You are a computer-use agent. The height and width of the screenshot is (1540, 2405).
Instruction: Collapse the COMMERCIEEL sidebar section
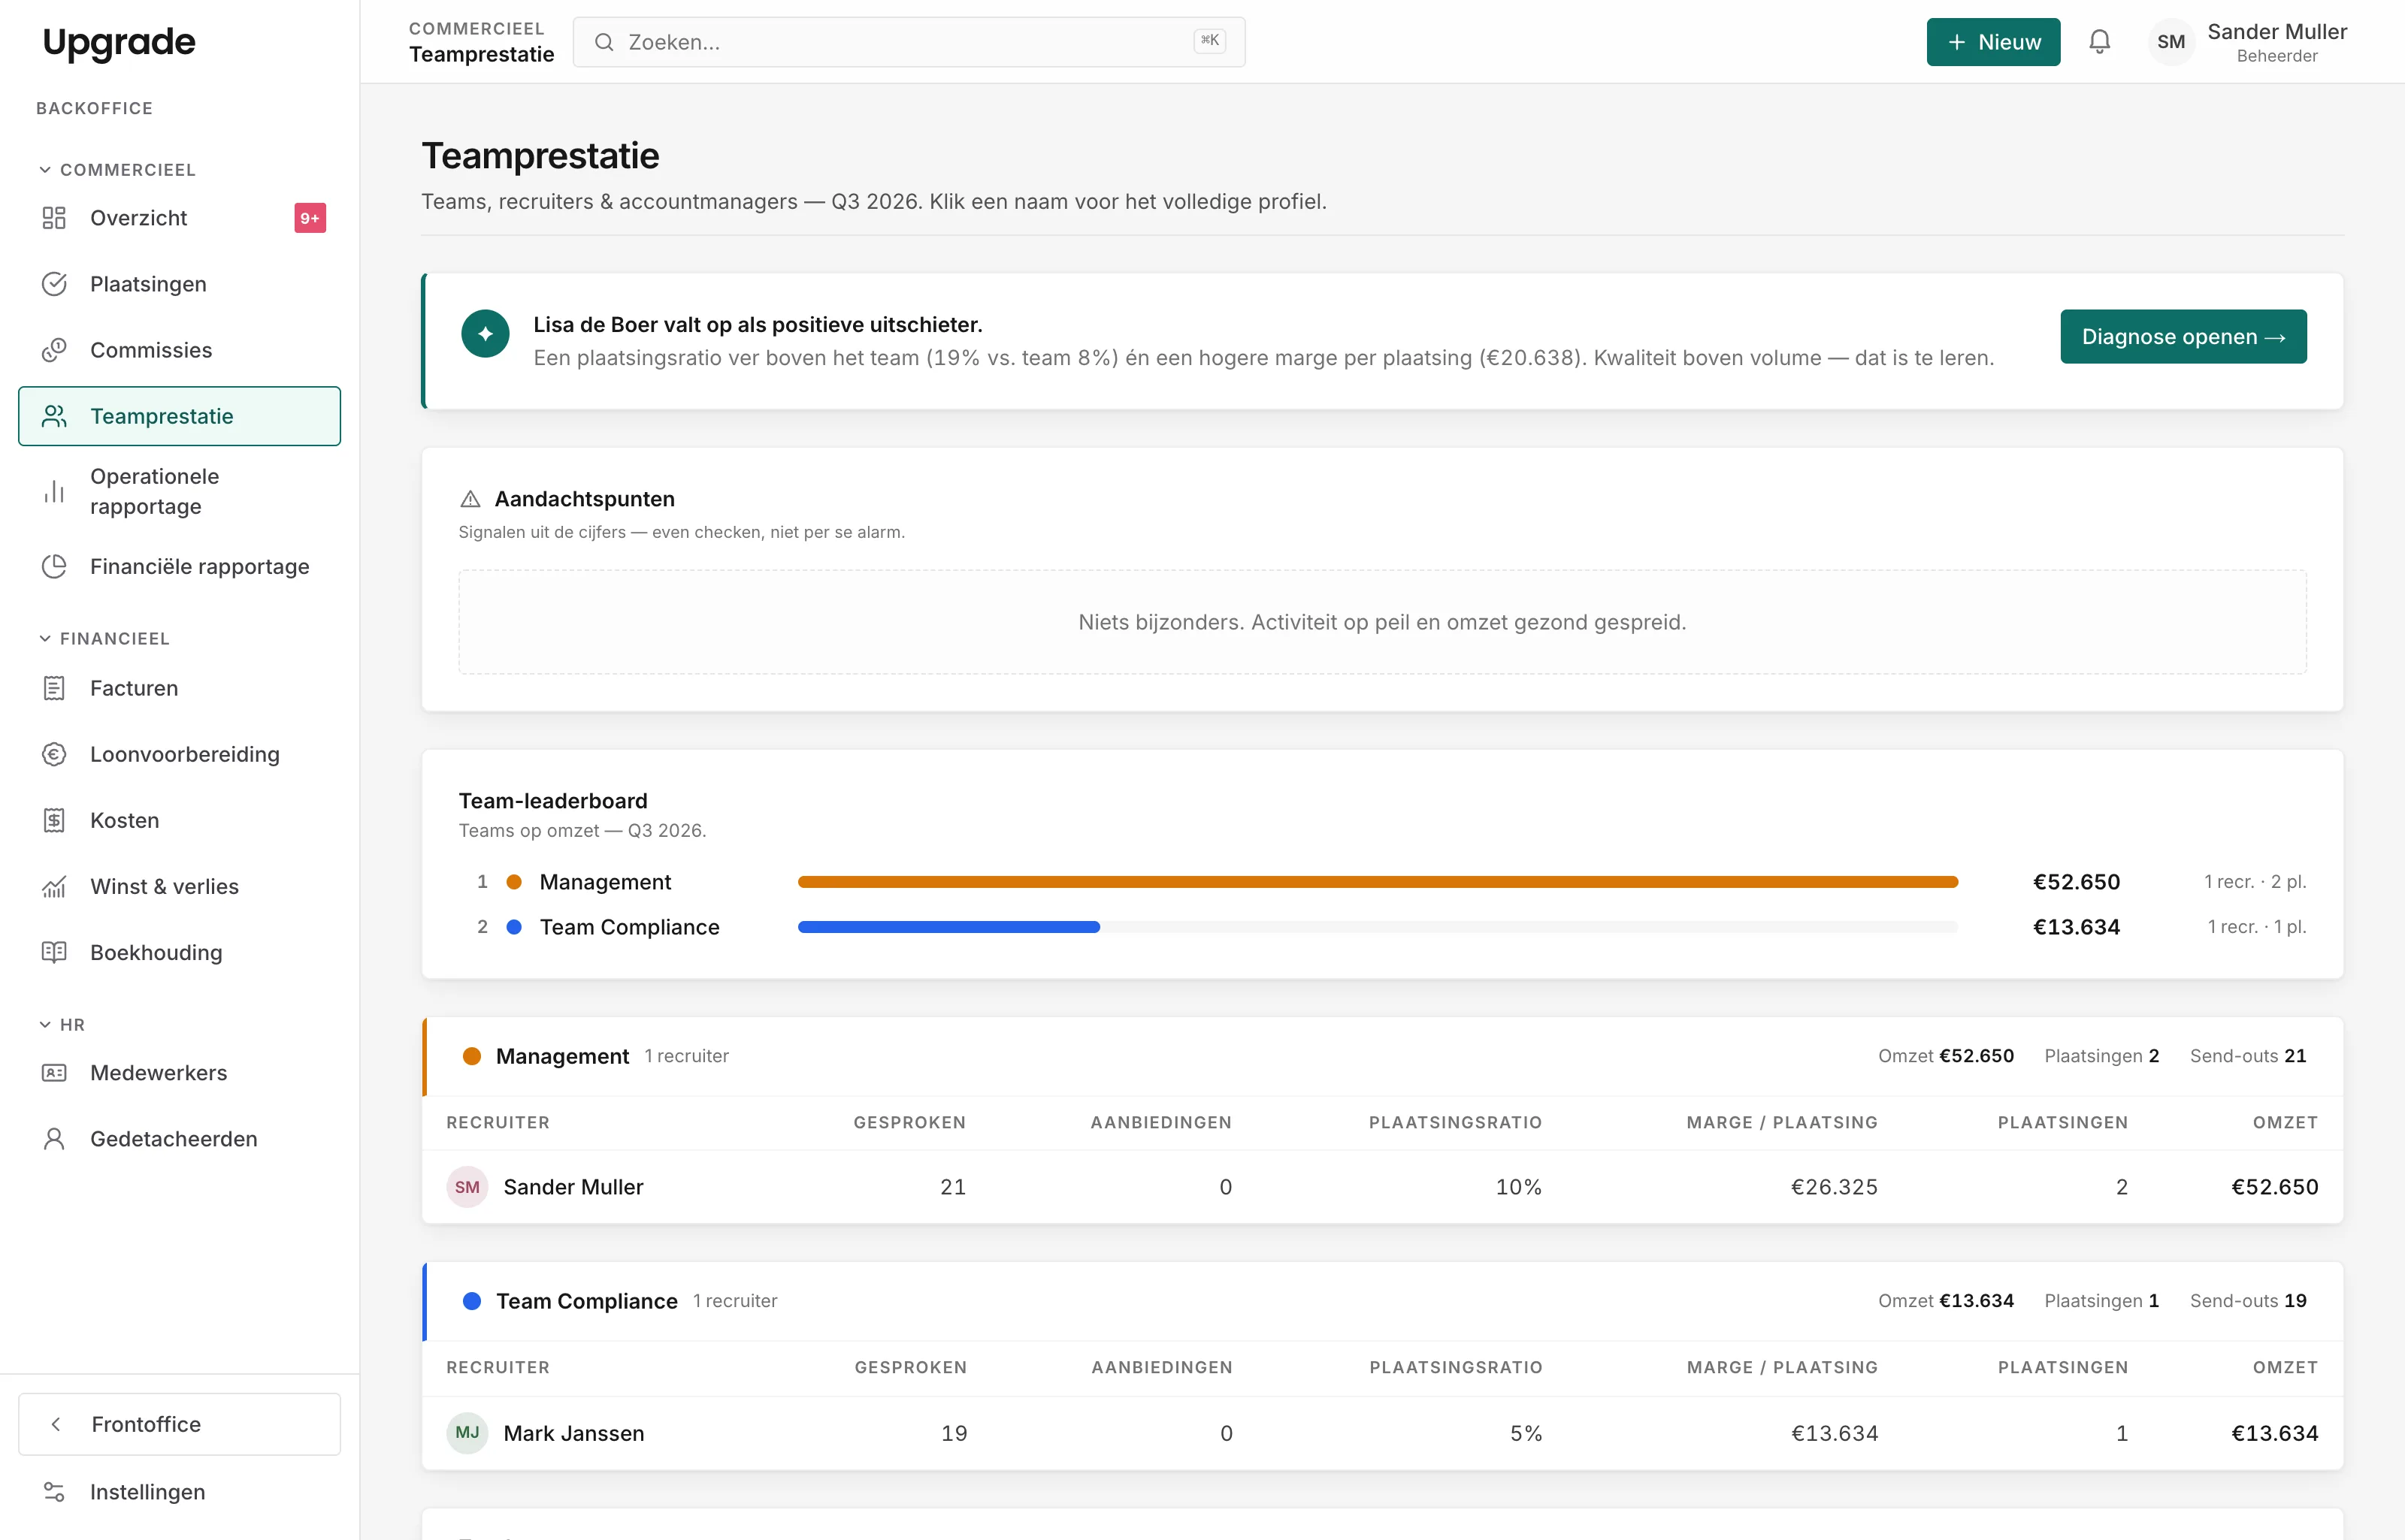pos(117,170)
